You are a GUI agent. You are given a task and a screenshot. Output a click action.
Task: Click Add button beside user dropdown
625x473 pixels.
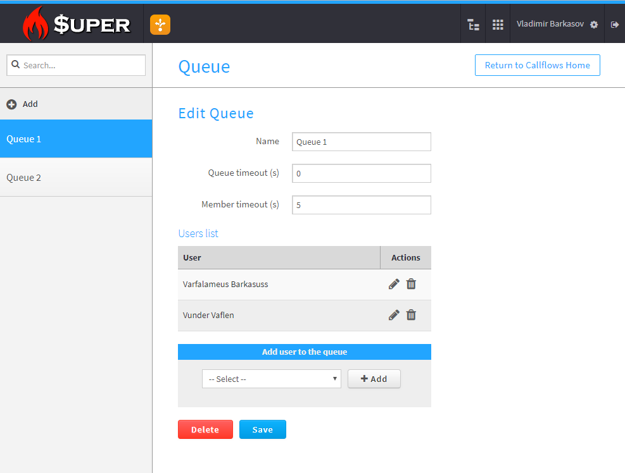coord(374,379)
